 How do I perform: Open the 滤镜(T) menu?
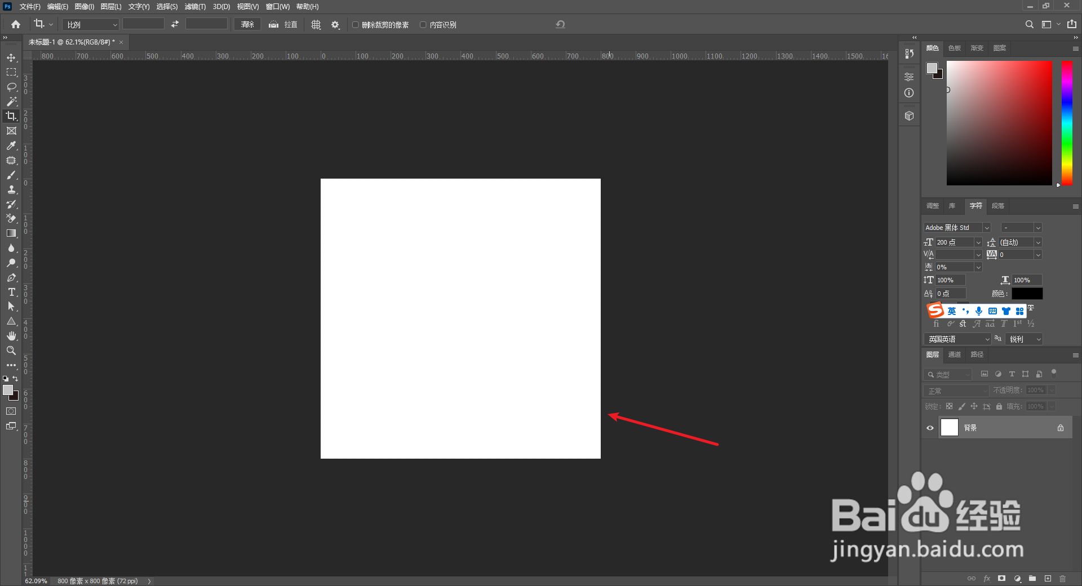point(195,7)
